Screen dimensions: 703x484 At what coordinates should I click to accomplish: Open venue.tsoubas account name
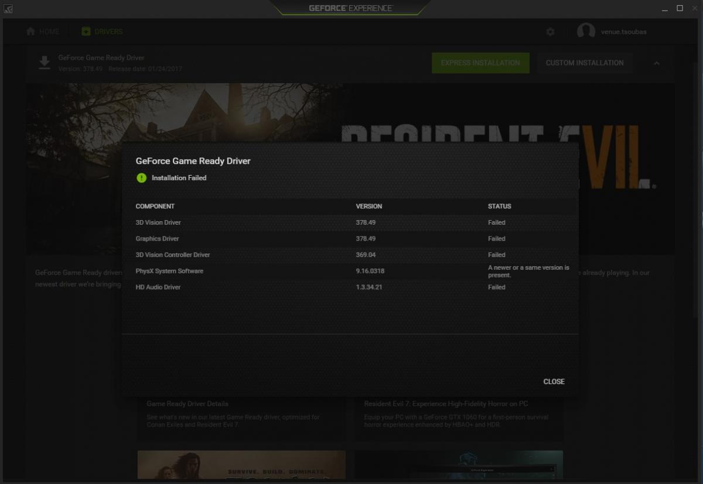[x=623, y=32]
